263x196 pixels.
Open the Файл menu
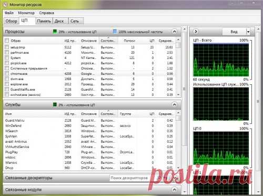9,13
